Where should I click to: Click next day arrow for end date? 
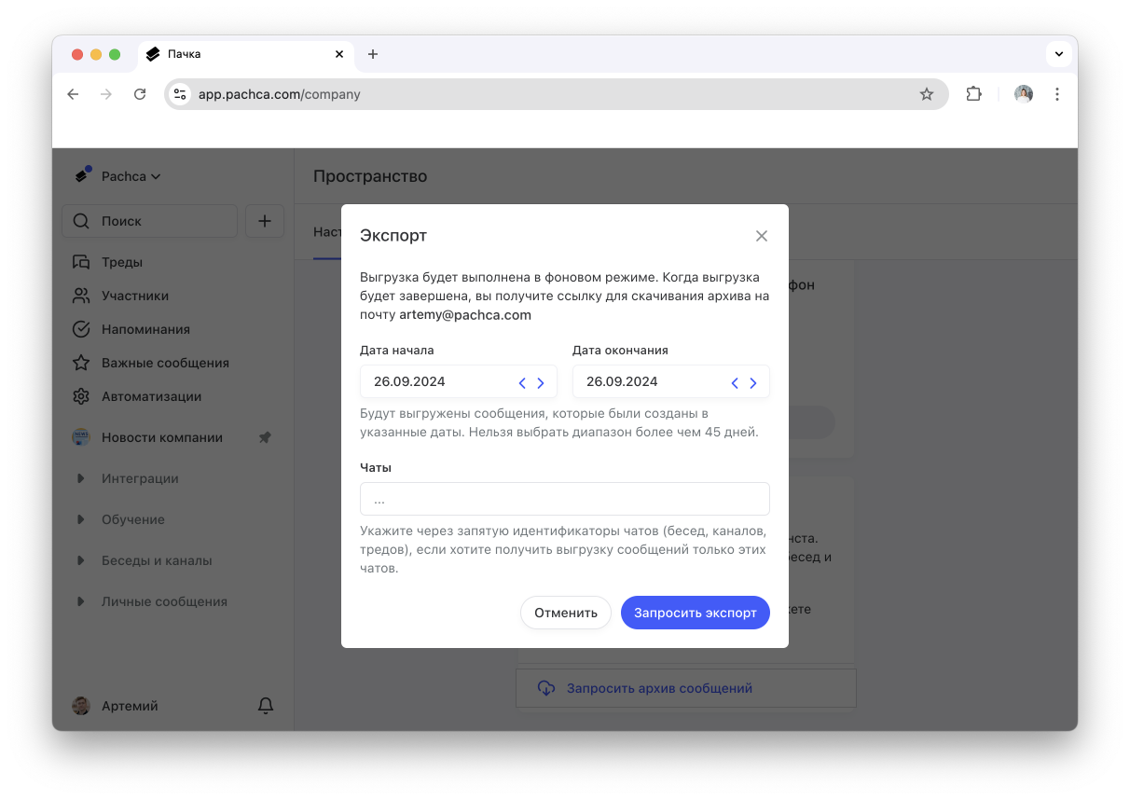(x=753, y=382)
